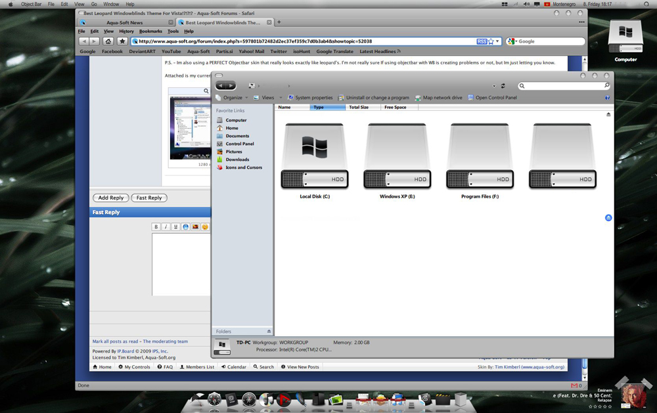Image resolution: width=657 pixels, height=413 pixels.
Task: Click System properties in explorer toolbar
Action: pyautogui.click(x=310, y=98)
